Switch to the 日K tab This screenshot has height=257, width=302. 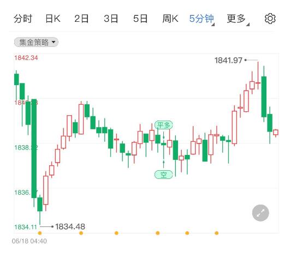click(x=53, y=19)
